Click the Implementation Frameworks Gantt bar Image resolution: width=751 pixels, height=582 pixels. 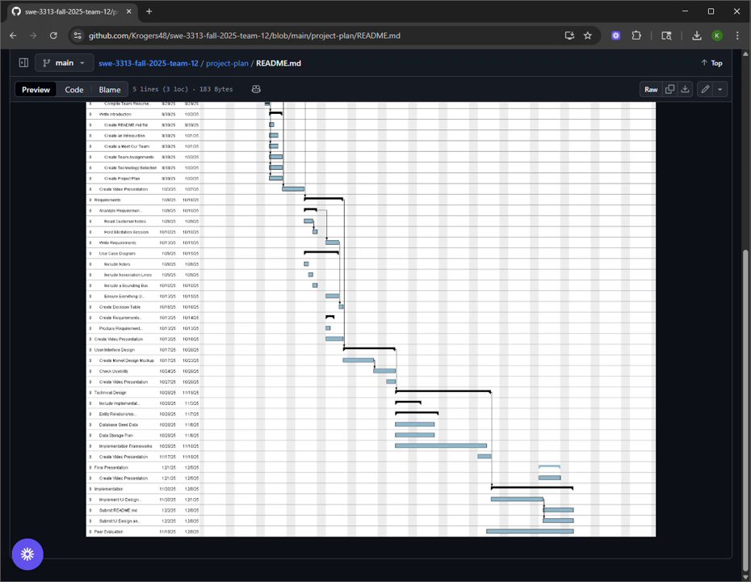click(x=441, y=446)
